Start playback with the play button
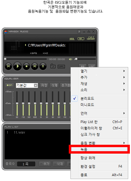 (17, 66)
